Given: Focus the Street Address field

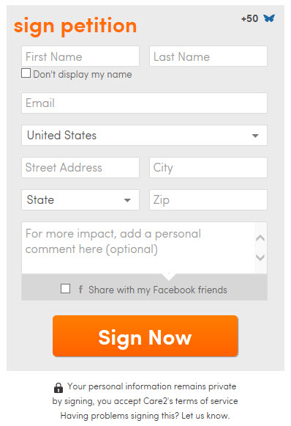Looking at the screenshot, I should [x=80, y=168].
